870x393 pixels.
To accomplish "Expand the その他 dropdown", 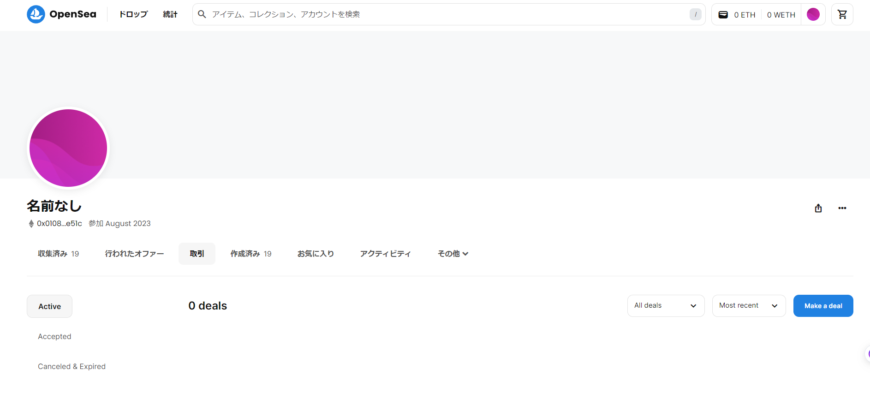I will (453, 254).
